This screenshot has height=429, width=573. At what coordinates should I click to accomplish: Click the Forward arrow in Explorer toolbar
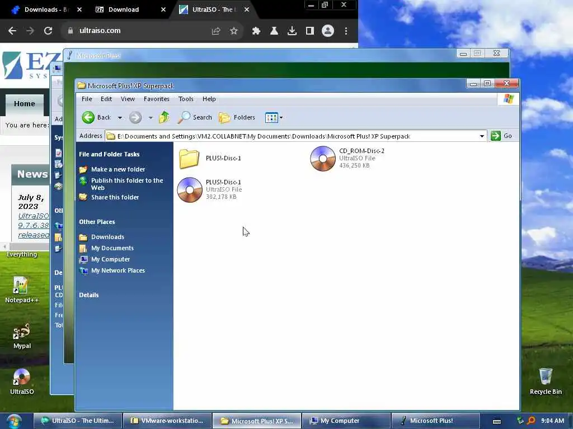(135, 117)
